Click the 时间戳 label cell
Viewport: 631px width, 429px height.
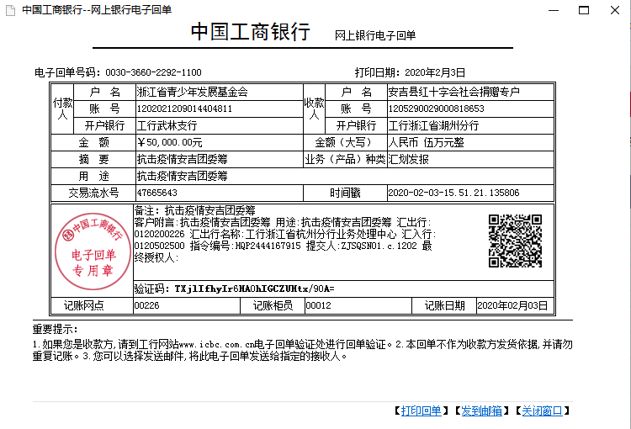(345, 193)
